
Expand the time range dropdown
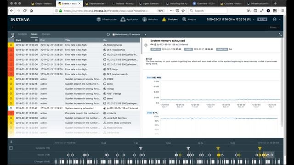click(254, 19)
